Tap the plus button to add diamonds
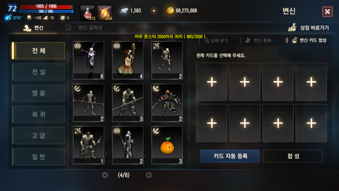 pyautogui.click(x=154, y=11)
